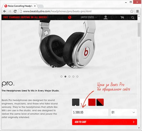Reload the page with the refresh icon
The width and height of the screenshot is (142, 131).
15,11
